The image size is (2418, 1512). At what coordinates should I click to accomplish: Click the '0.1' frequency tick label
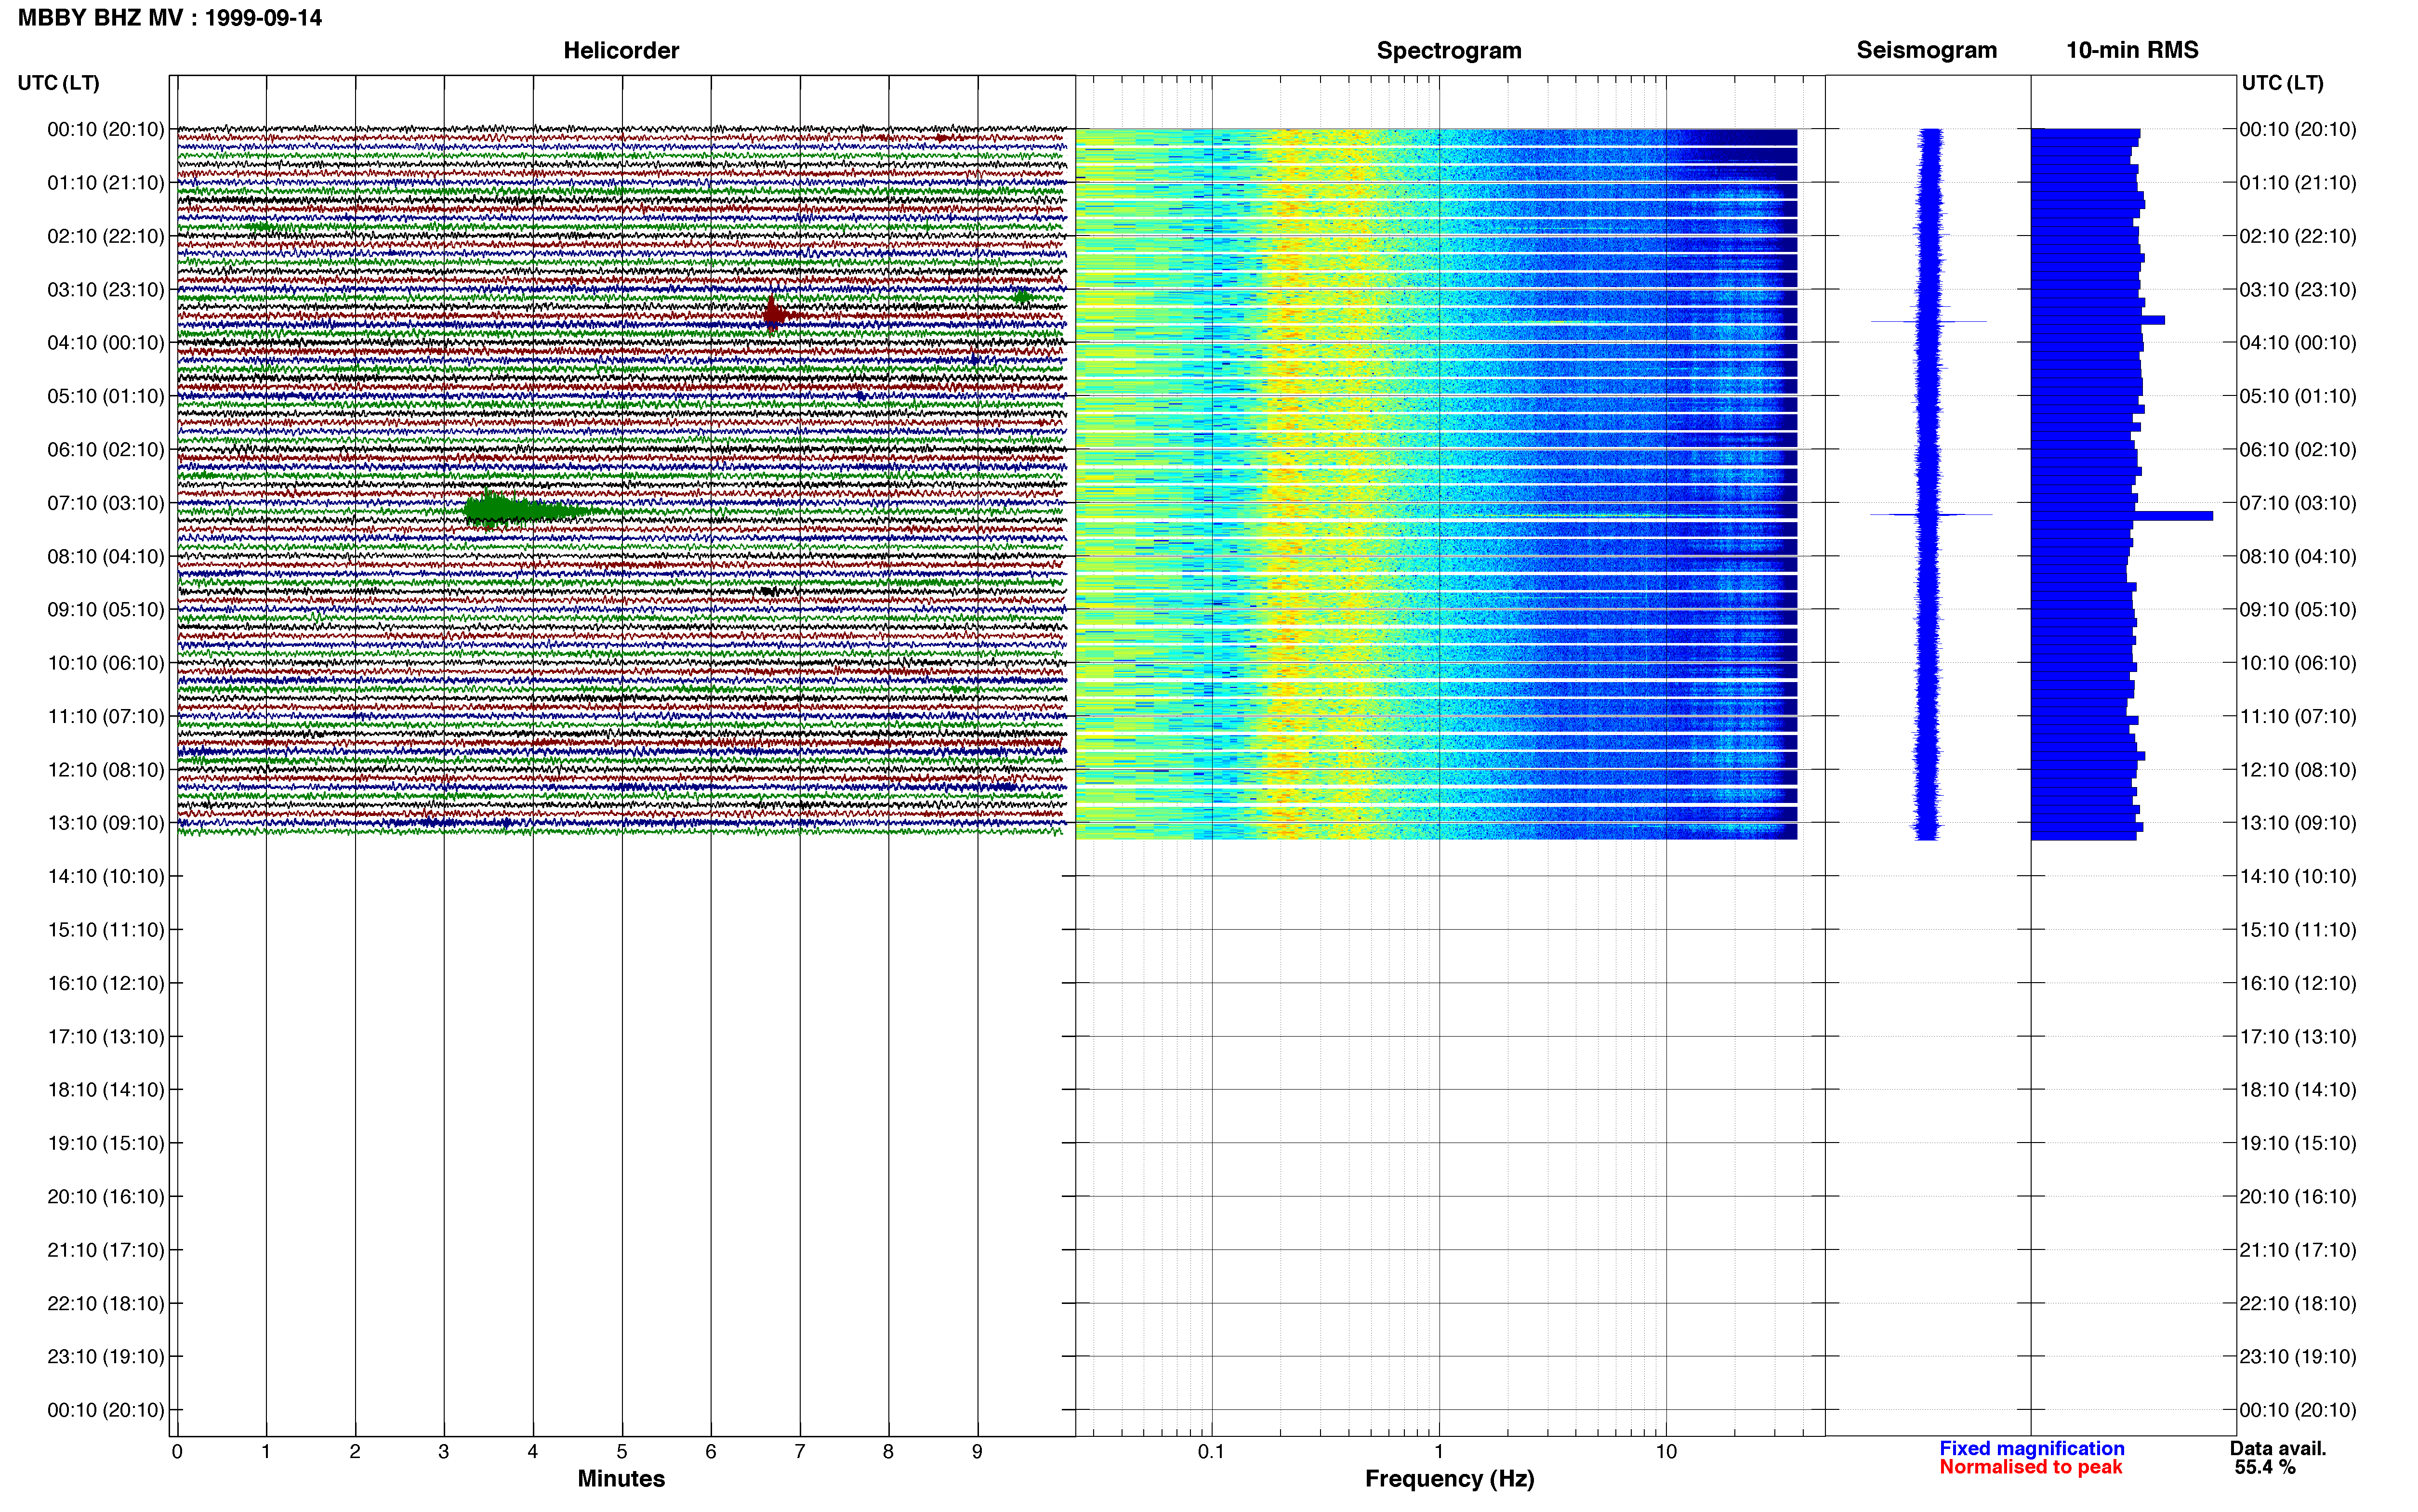click(1211, 1451)
